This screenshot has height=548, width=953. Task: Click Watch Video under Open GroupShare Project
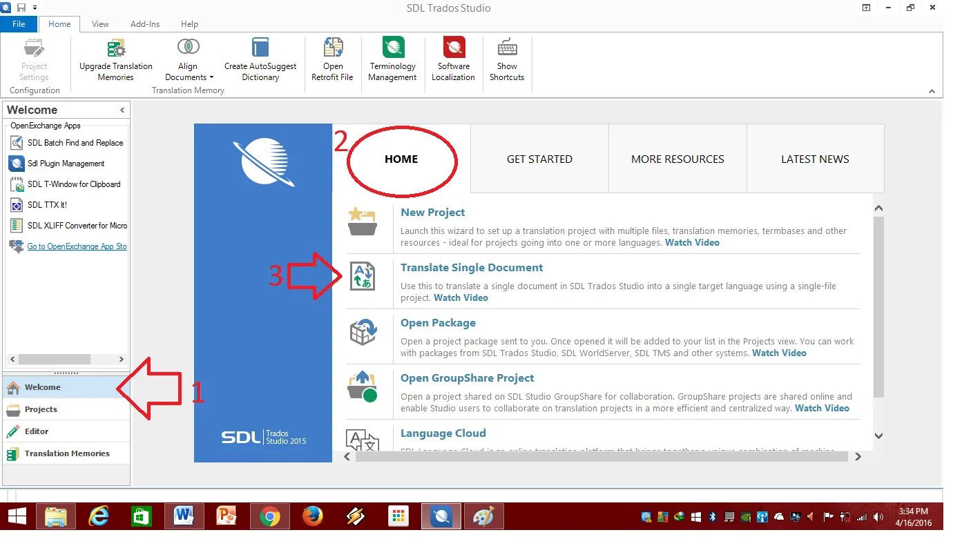822,408
